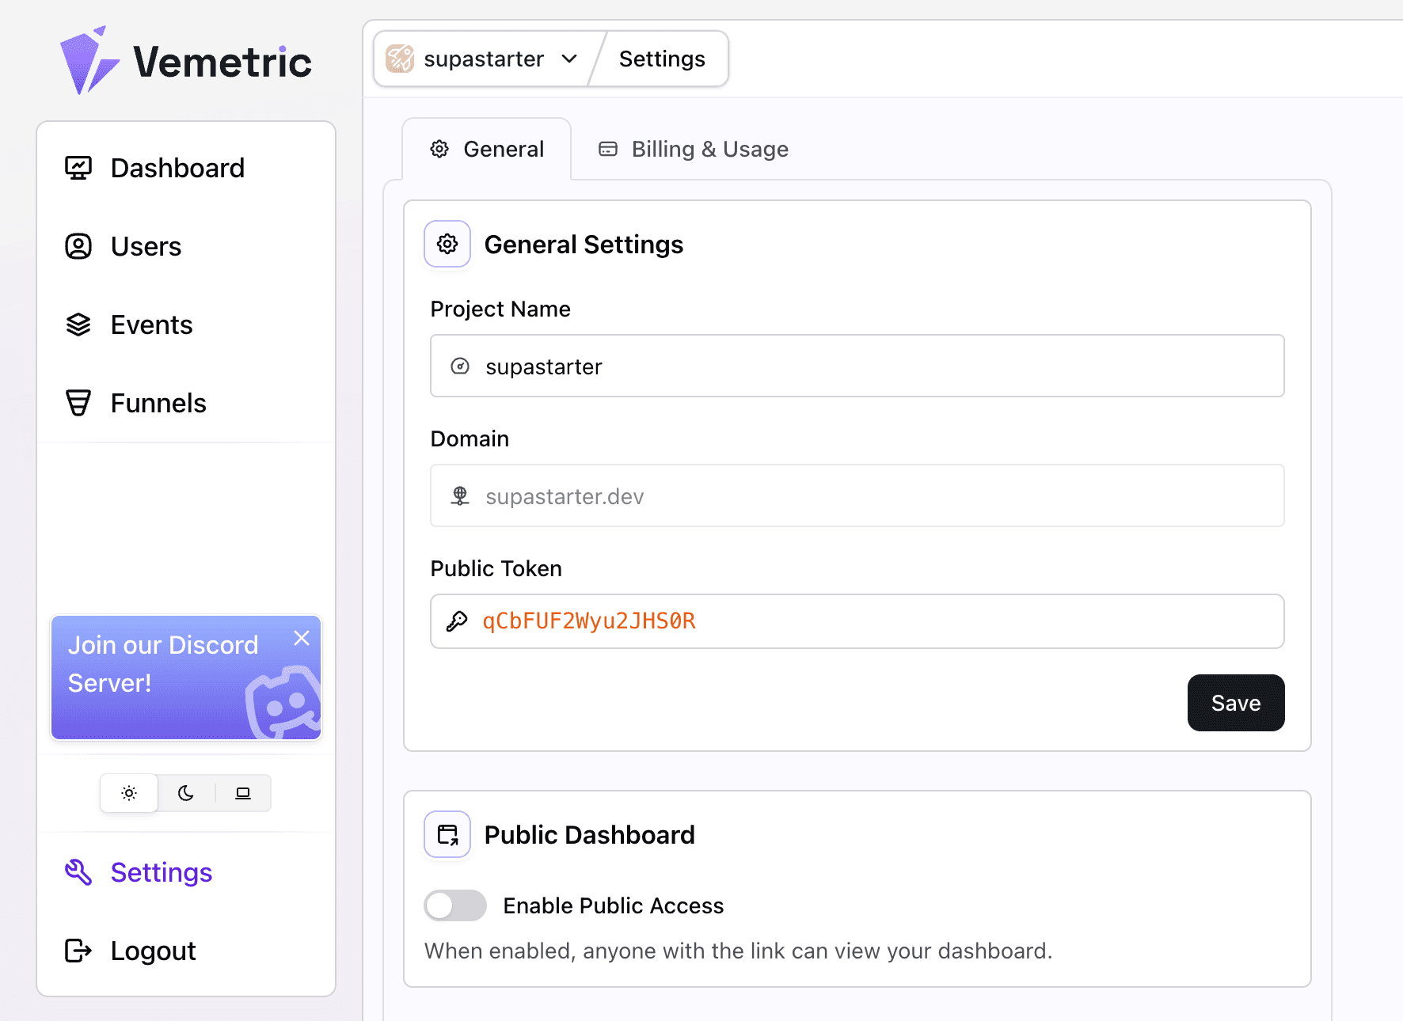Click the globe icon in Domain field
The width and height of the screenshot is (1403, 1021).
(x=460, y=495)
